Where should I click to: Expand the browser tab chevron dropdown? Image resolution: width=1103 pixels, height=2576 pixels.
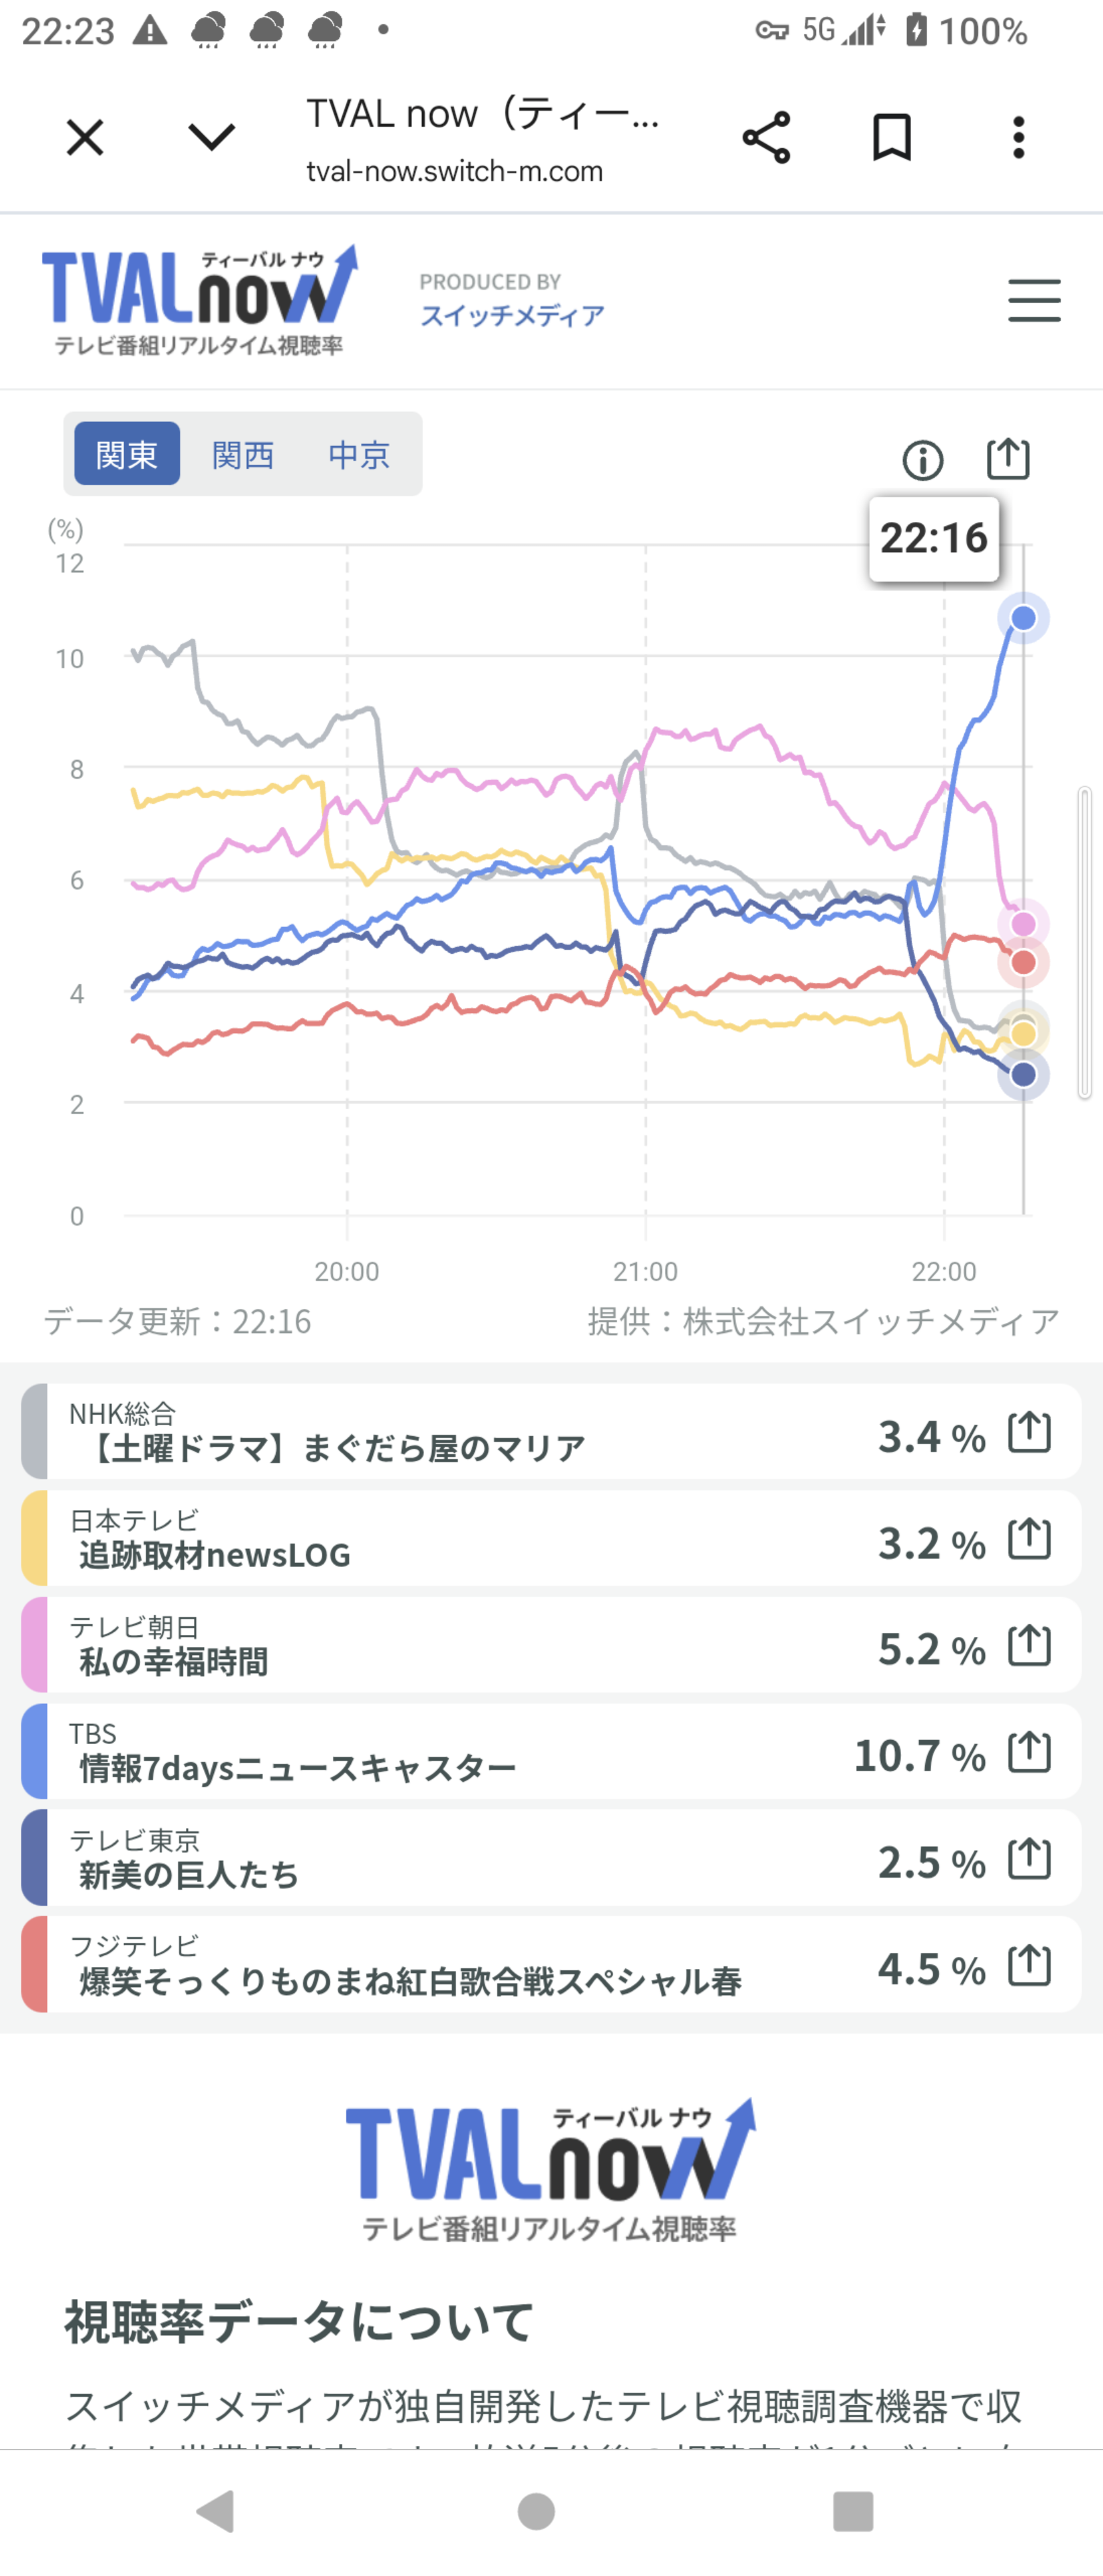[212, 137]
